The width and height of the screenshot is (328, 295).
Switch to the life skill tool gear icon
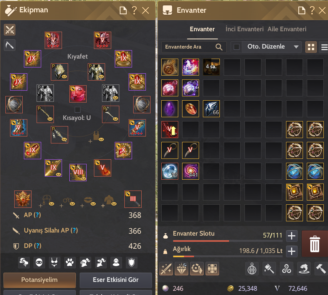(10, 45)
